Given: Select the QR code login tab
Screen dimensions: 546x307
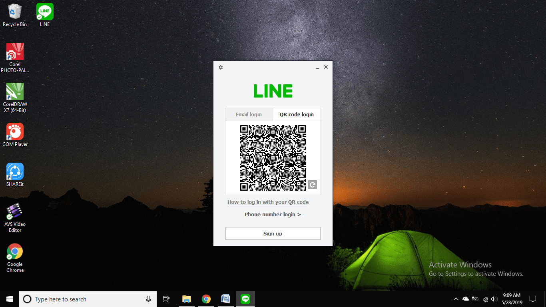Looking at the screenshot, I should pos(297,114).
